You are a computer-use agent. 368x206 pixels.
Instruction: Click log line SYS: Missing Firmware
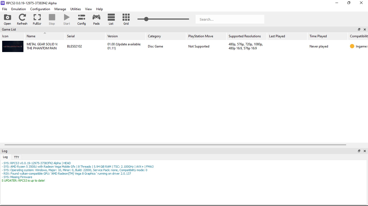pos(17,177)
